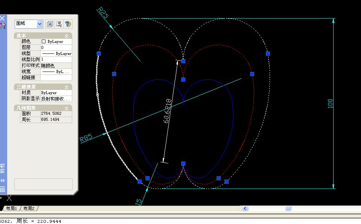361x224 pixels.
Task: Open the palette icon below the close X
Action: click(x=3, y=26)
